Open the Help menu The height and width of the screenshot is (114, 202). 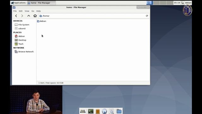click(x=39, y=11)
